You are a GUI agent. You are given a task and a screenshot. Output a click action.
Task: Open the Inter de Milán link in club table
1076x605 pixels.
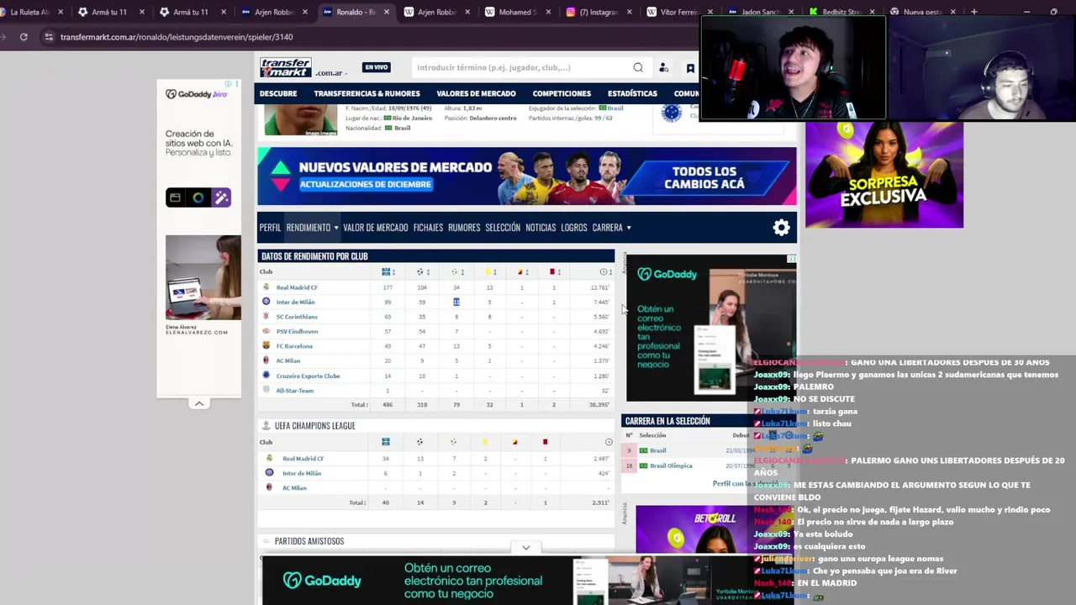coord(295,302)
